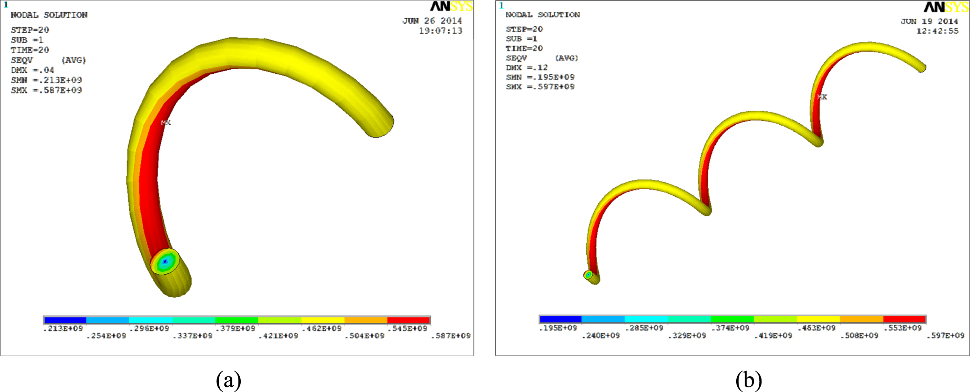The width and height of the screenshot is (970, 392).
Task: Select the "JUN 19 2014" date stamp
Action: pyautogui.click(x=929, y=21)
